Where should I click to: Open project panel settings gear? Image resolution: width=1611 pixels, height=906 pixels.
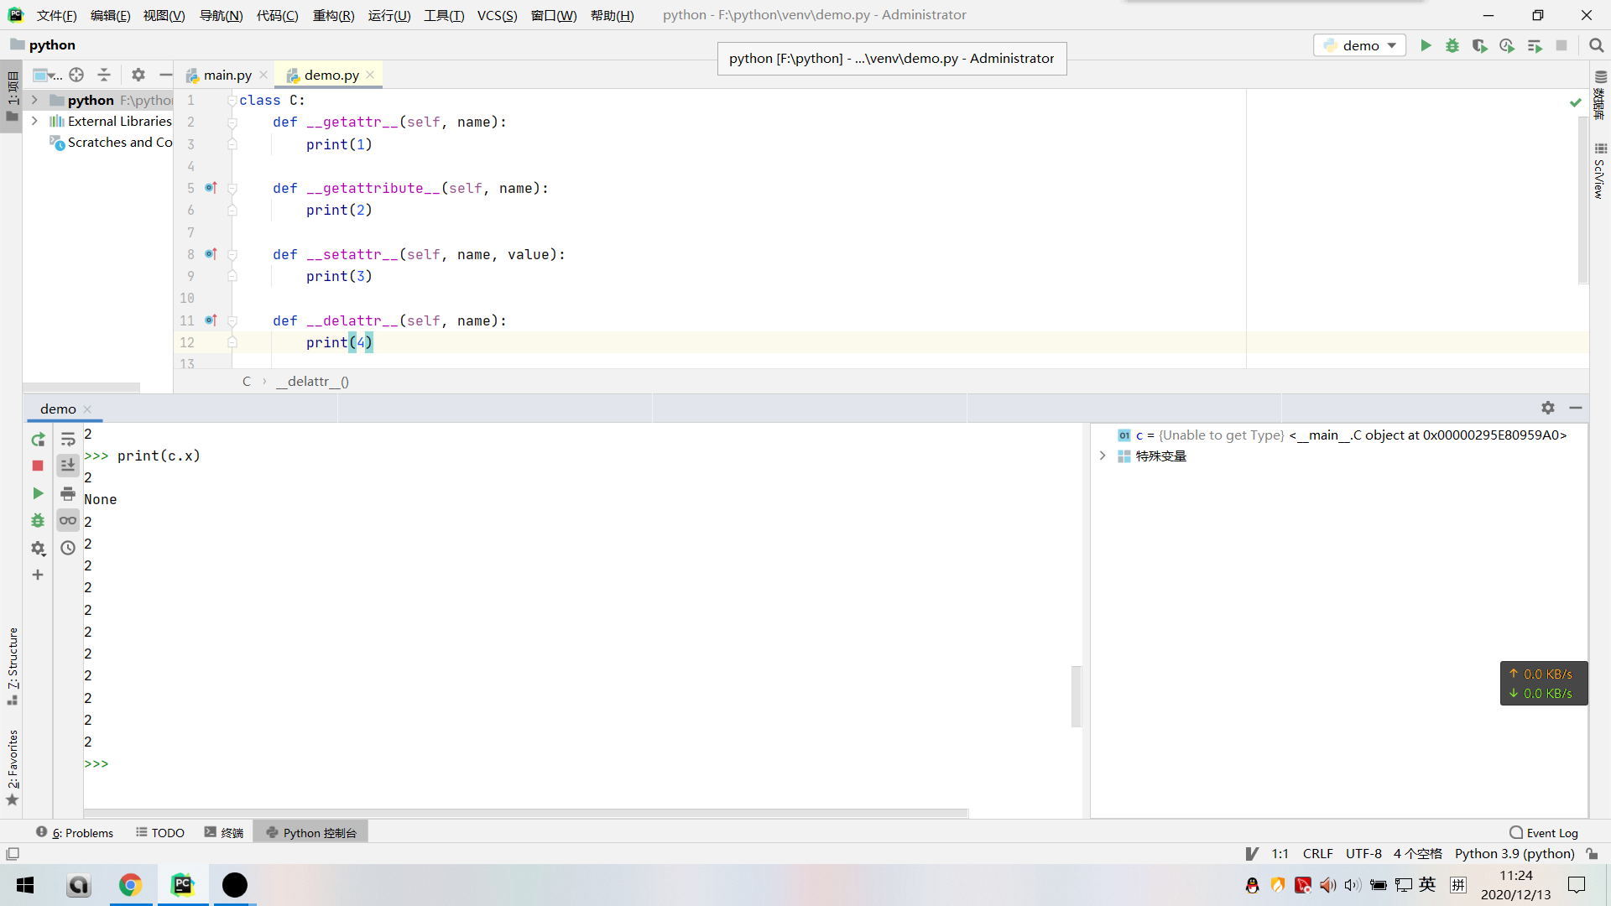pyautogui.click(x=138, y=75)
